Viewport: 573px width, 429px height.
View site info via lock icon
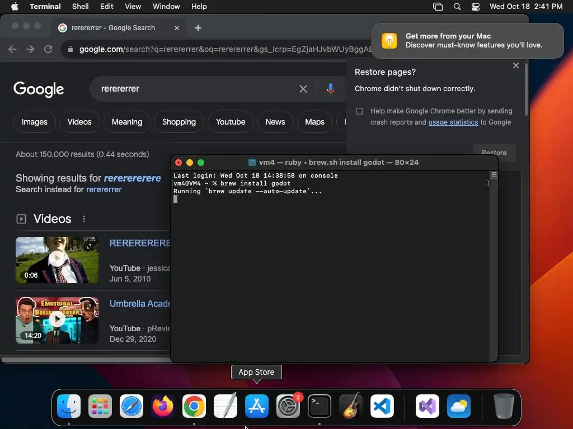[x=71, y=49]
